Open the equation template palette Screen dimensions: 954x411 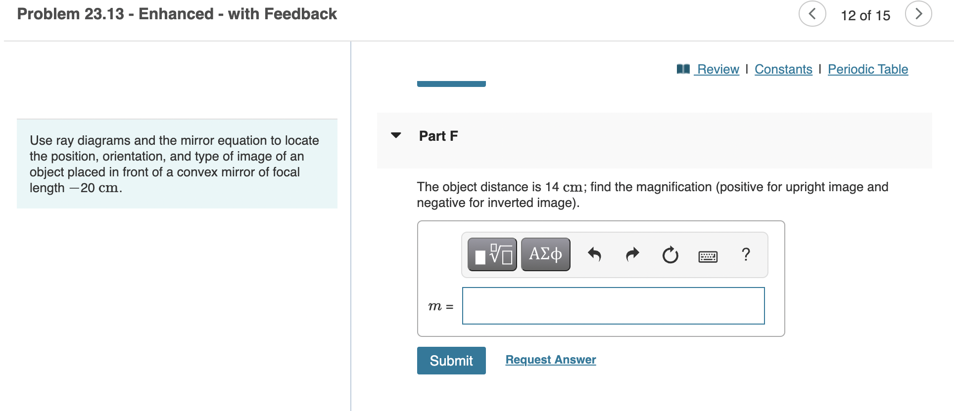491,254
